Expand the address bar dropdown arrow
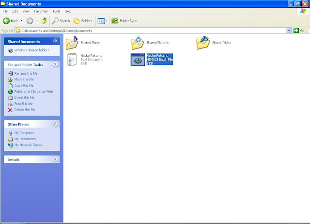 [x=289, y=31]
